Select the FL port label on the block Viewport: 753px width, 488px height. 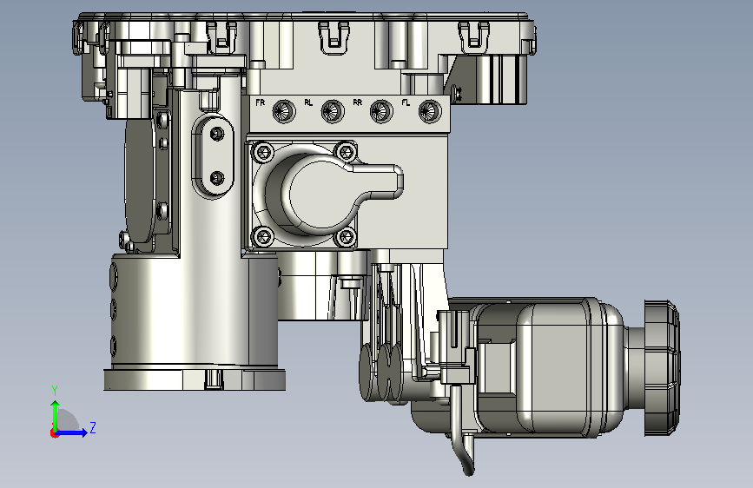(406, 102)
